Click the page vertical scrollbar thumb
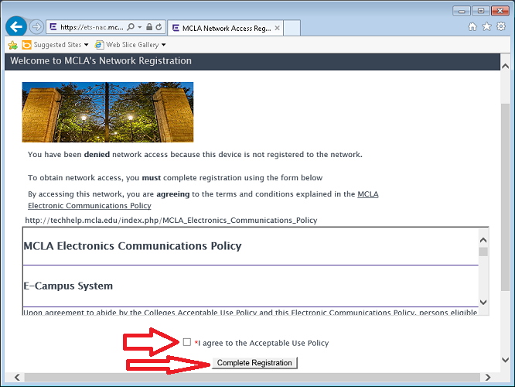The image size is (515, 387). pyautogui.click(x=506, y=197)
